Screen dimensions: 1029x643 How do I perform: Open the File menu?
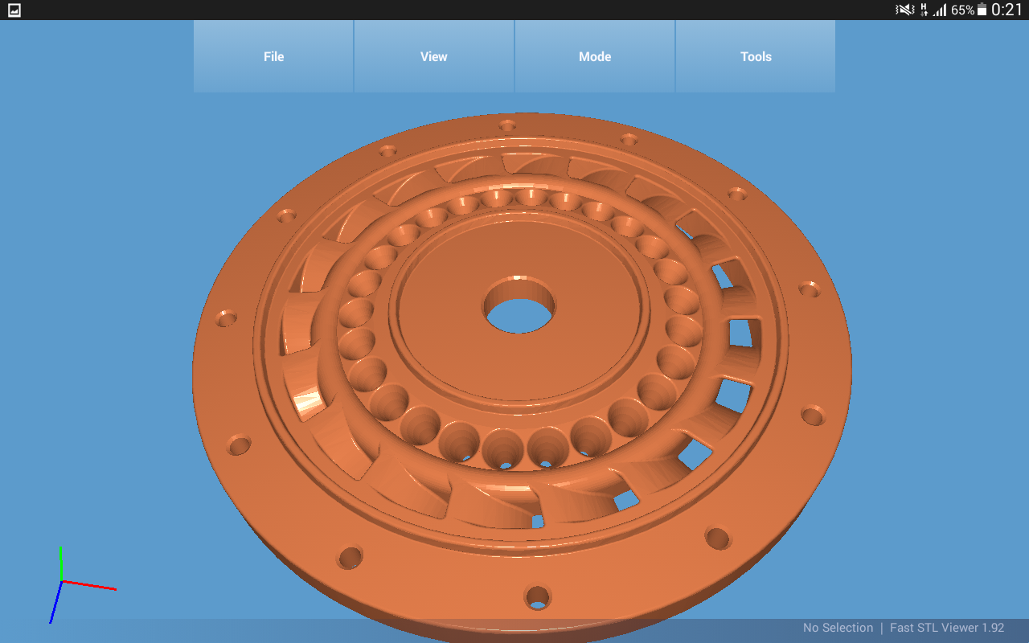coord(273,56)
